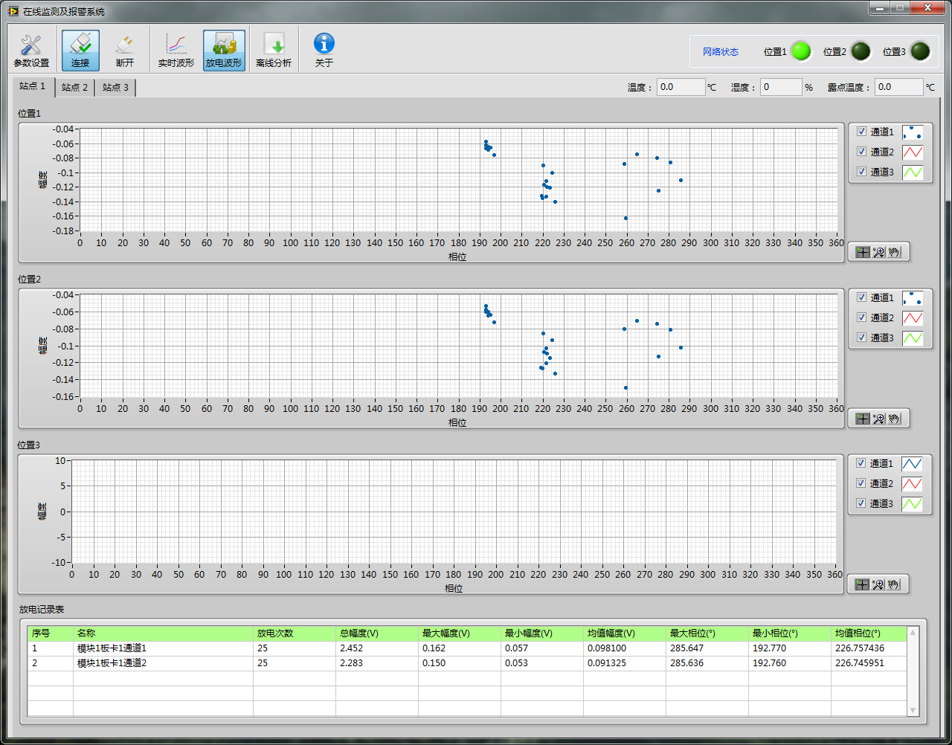952x745 pixels.
Task: Click 最大幅度(V) column header
Action: click(x=460, y=633)
